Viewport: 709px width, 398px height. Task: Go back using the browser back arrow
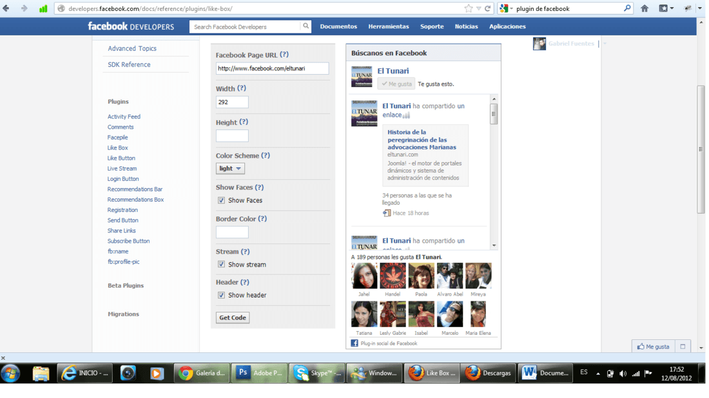click(6, 8)
